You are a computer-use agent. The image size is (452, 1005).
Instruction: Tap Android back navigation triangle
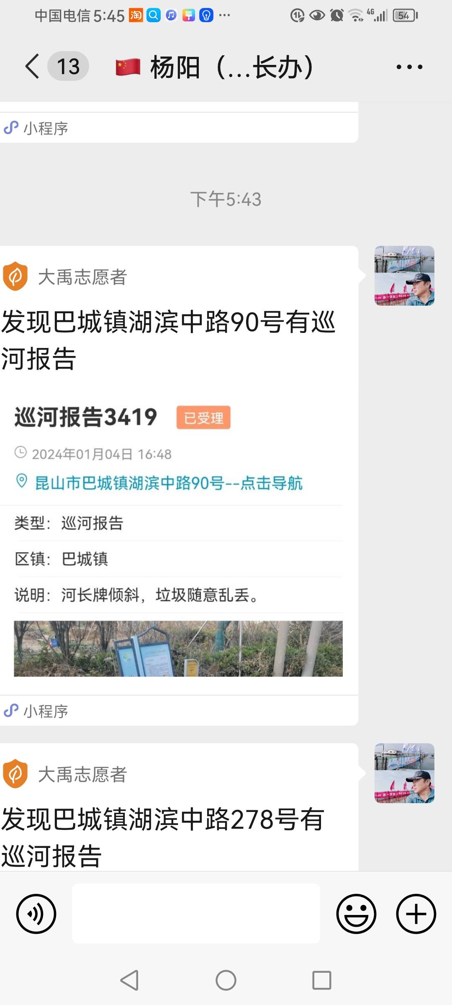tap(129, 980)
